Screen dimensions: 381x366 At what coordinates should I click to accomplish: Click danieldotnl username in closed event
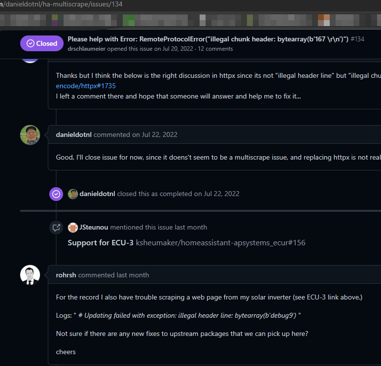pyautogui.click(x=97, y=194)
